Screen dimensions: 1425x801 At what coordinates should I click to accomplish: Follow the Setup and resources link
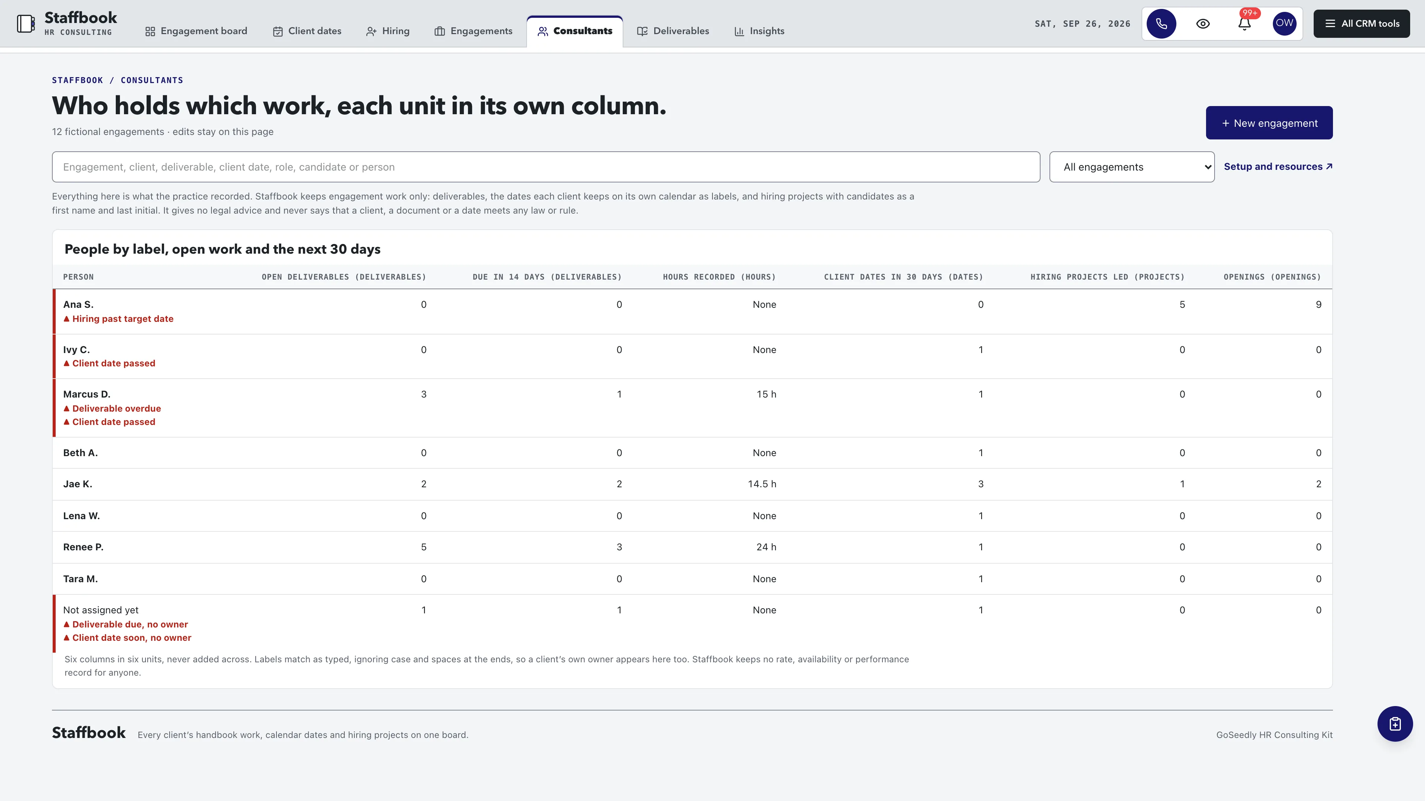click(1278, 167)
